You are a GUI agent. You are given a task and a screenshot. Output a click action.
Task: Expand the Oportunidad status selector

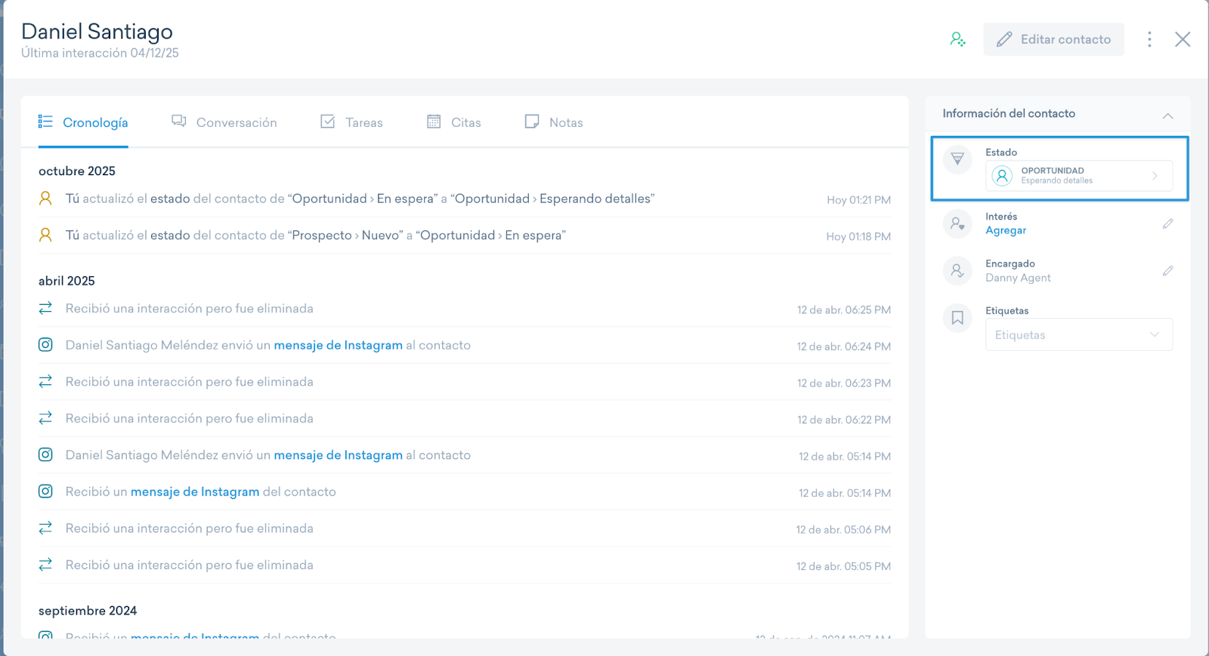coord(1078,176)
